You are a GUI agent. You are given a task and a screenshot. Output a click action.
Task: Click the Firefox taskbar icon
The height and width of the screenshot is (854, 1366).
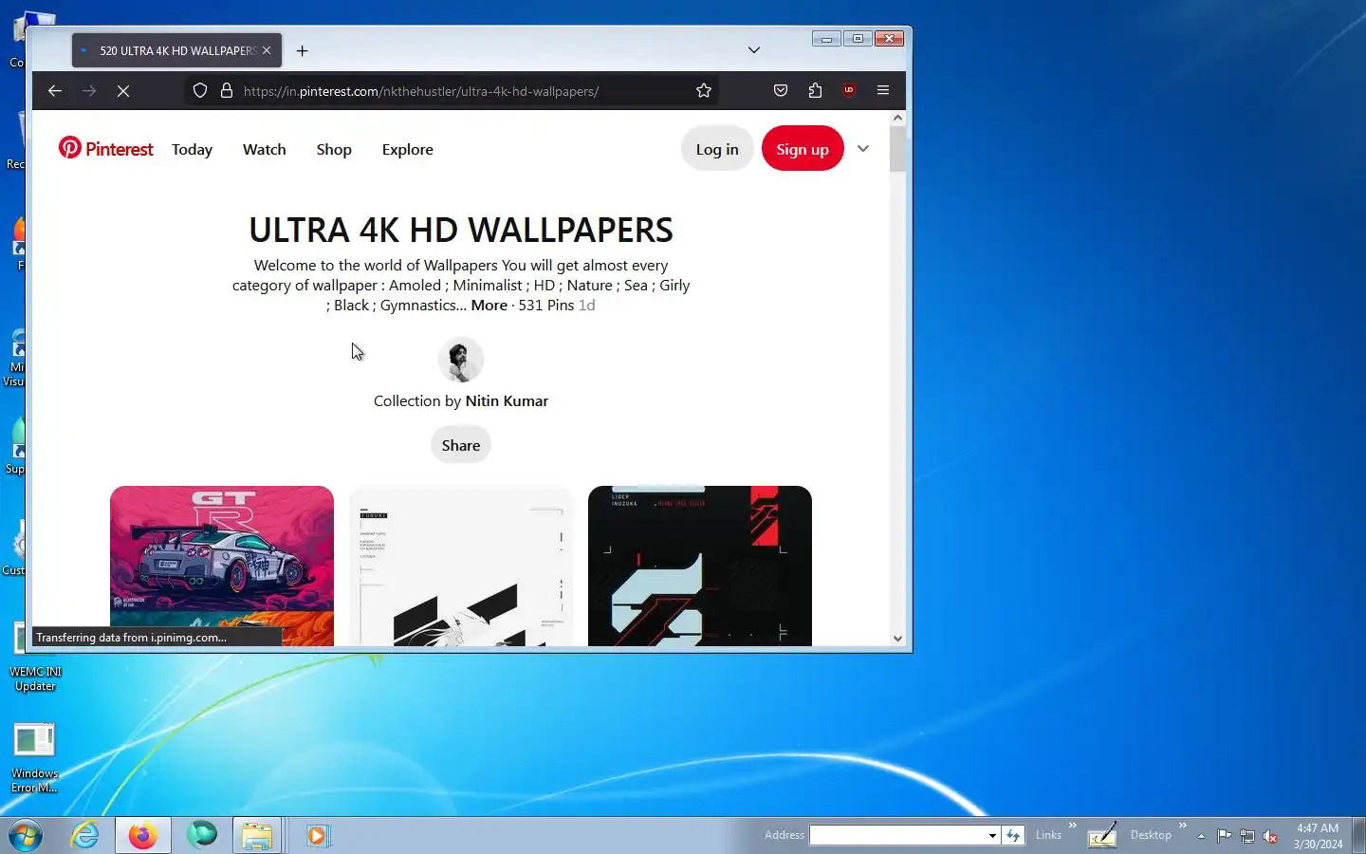pyautogui.click(x=143, y=835)
